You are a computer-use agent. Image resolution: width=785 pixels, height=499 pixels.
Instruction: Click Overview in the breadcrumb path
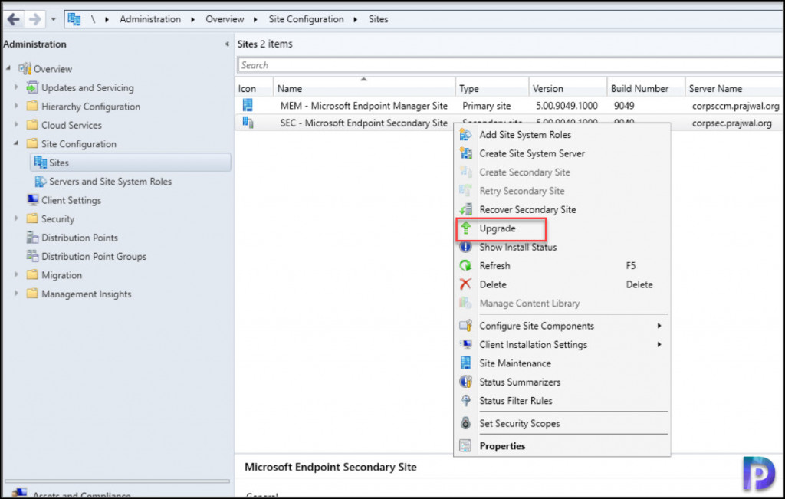225,19
